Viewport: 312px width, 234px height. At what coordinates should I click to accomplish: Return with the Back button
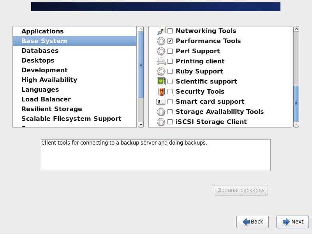(252, 222)
